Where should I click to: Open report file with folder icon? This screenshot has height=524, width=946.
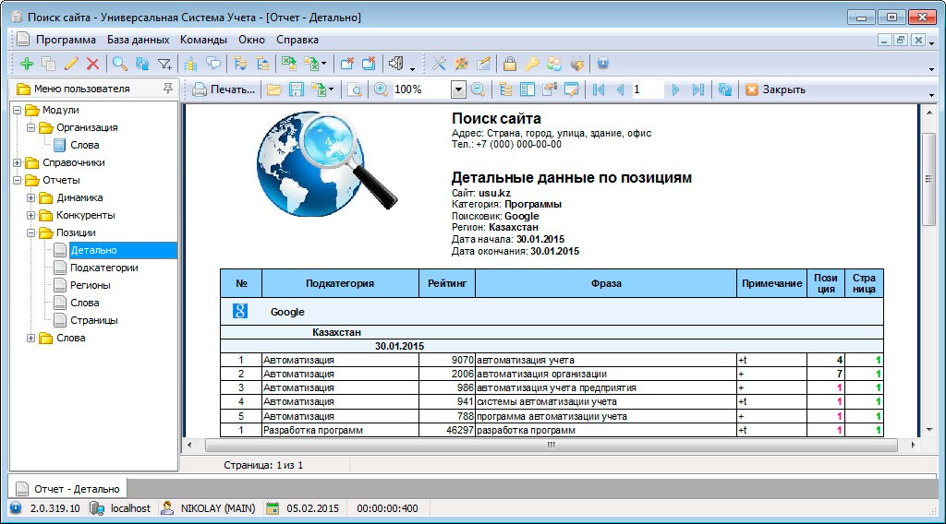pyautogui.click(x=274, y=89)
